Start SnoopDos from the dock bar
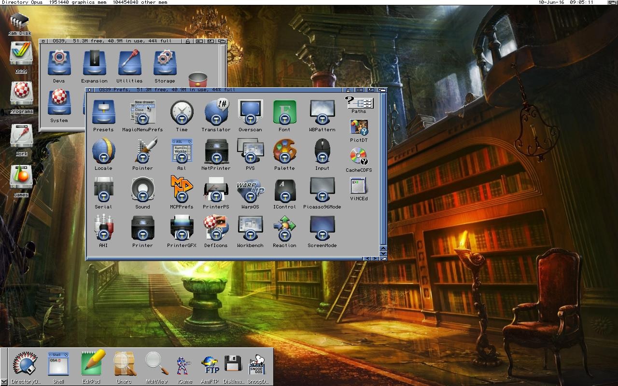The width and height of the screenshot is (618, 386). point(258,365)
